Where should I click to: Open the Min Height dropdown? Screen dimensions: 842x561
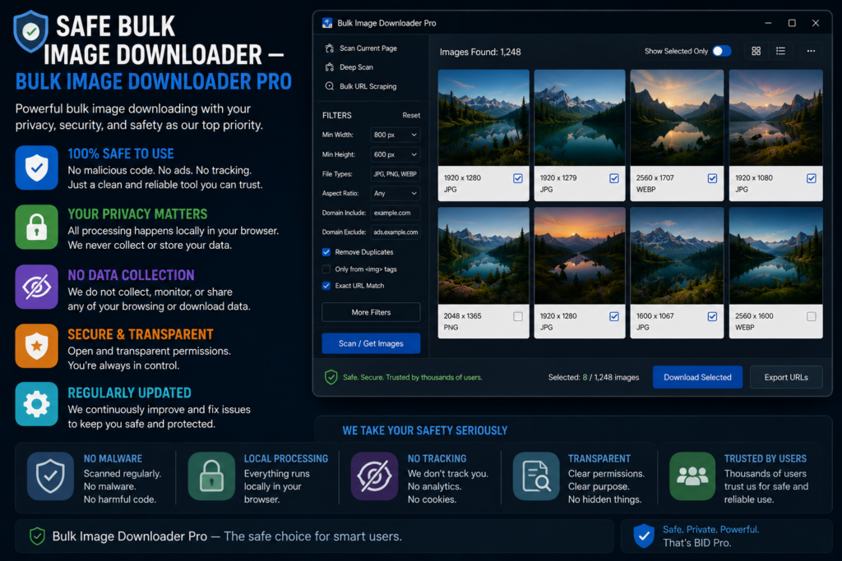click(x=396, y=154)
